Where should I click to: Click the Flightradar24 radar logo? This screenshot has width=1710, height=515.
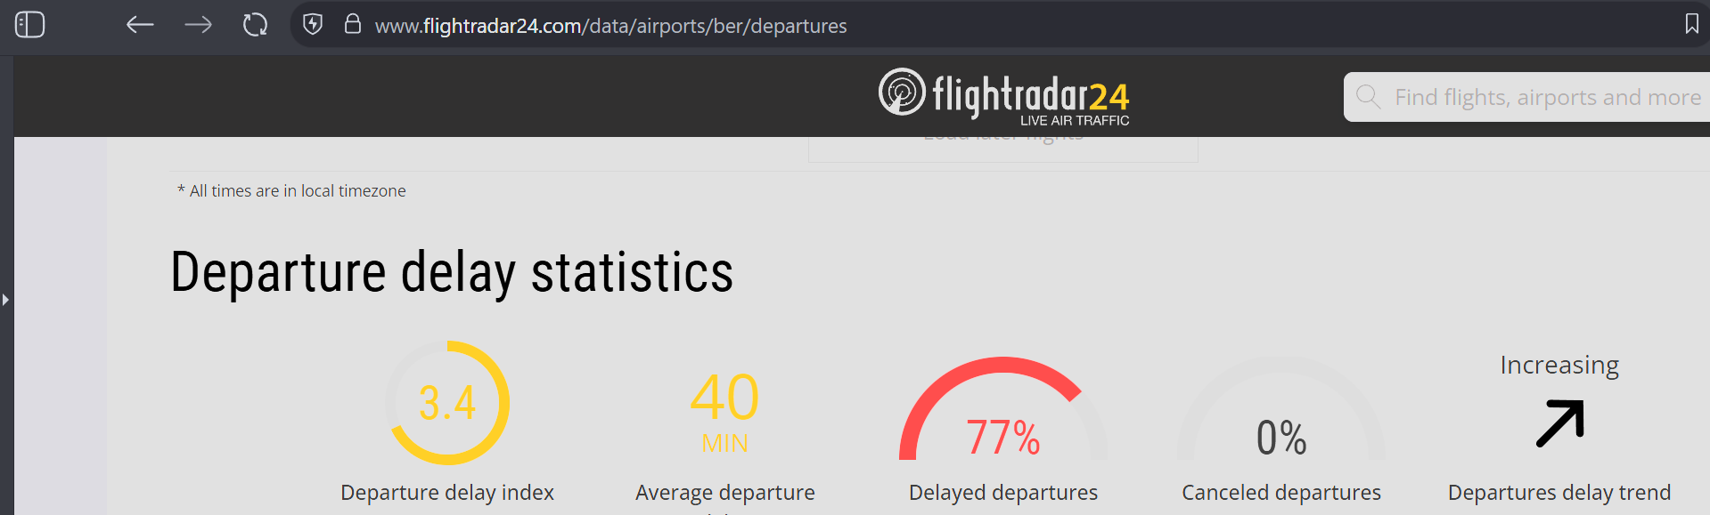coord(902,92)
